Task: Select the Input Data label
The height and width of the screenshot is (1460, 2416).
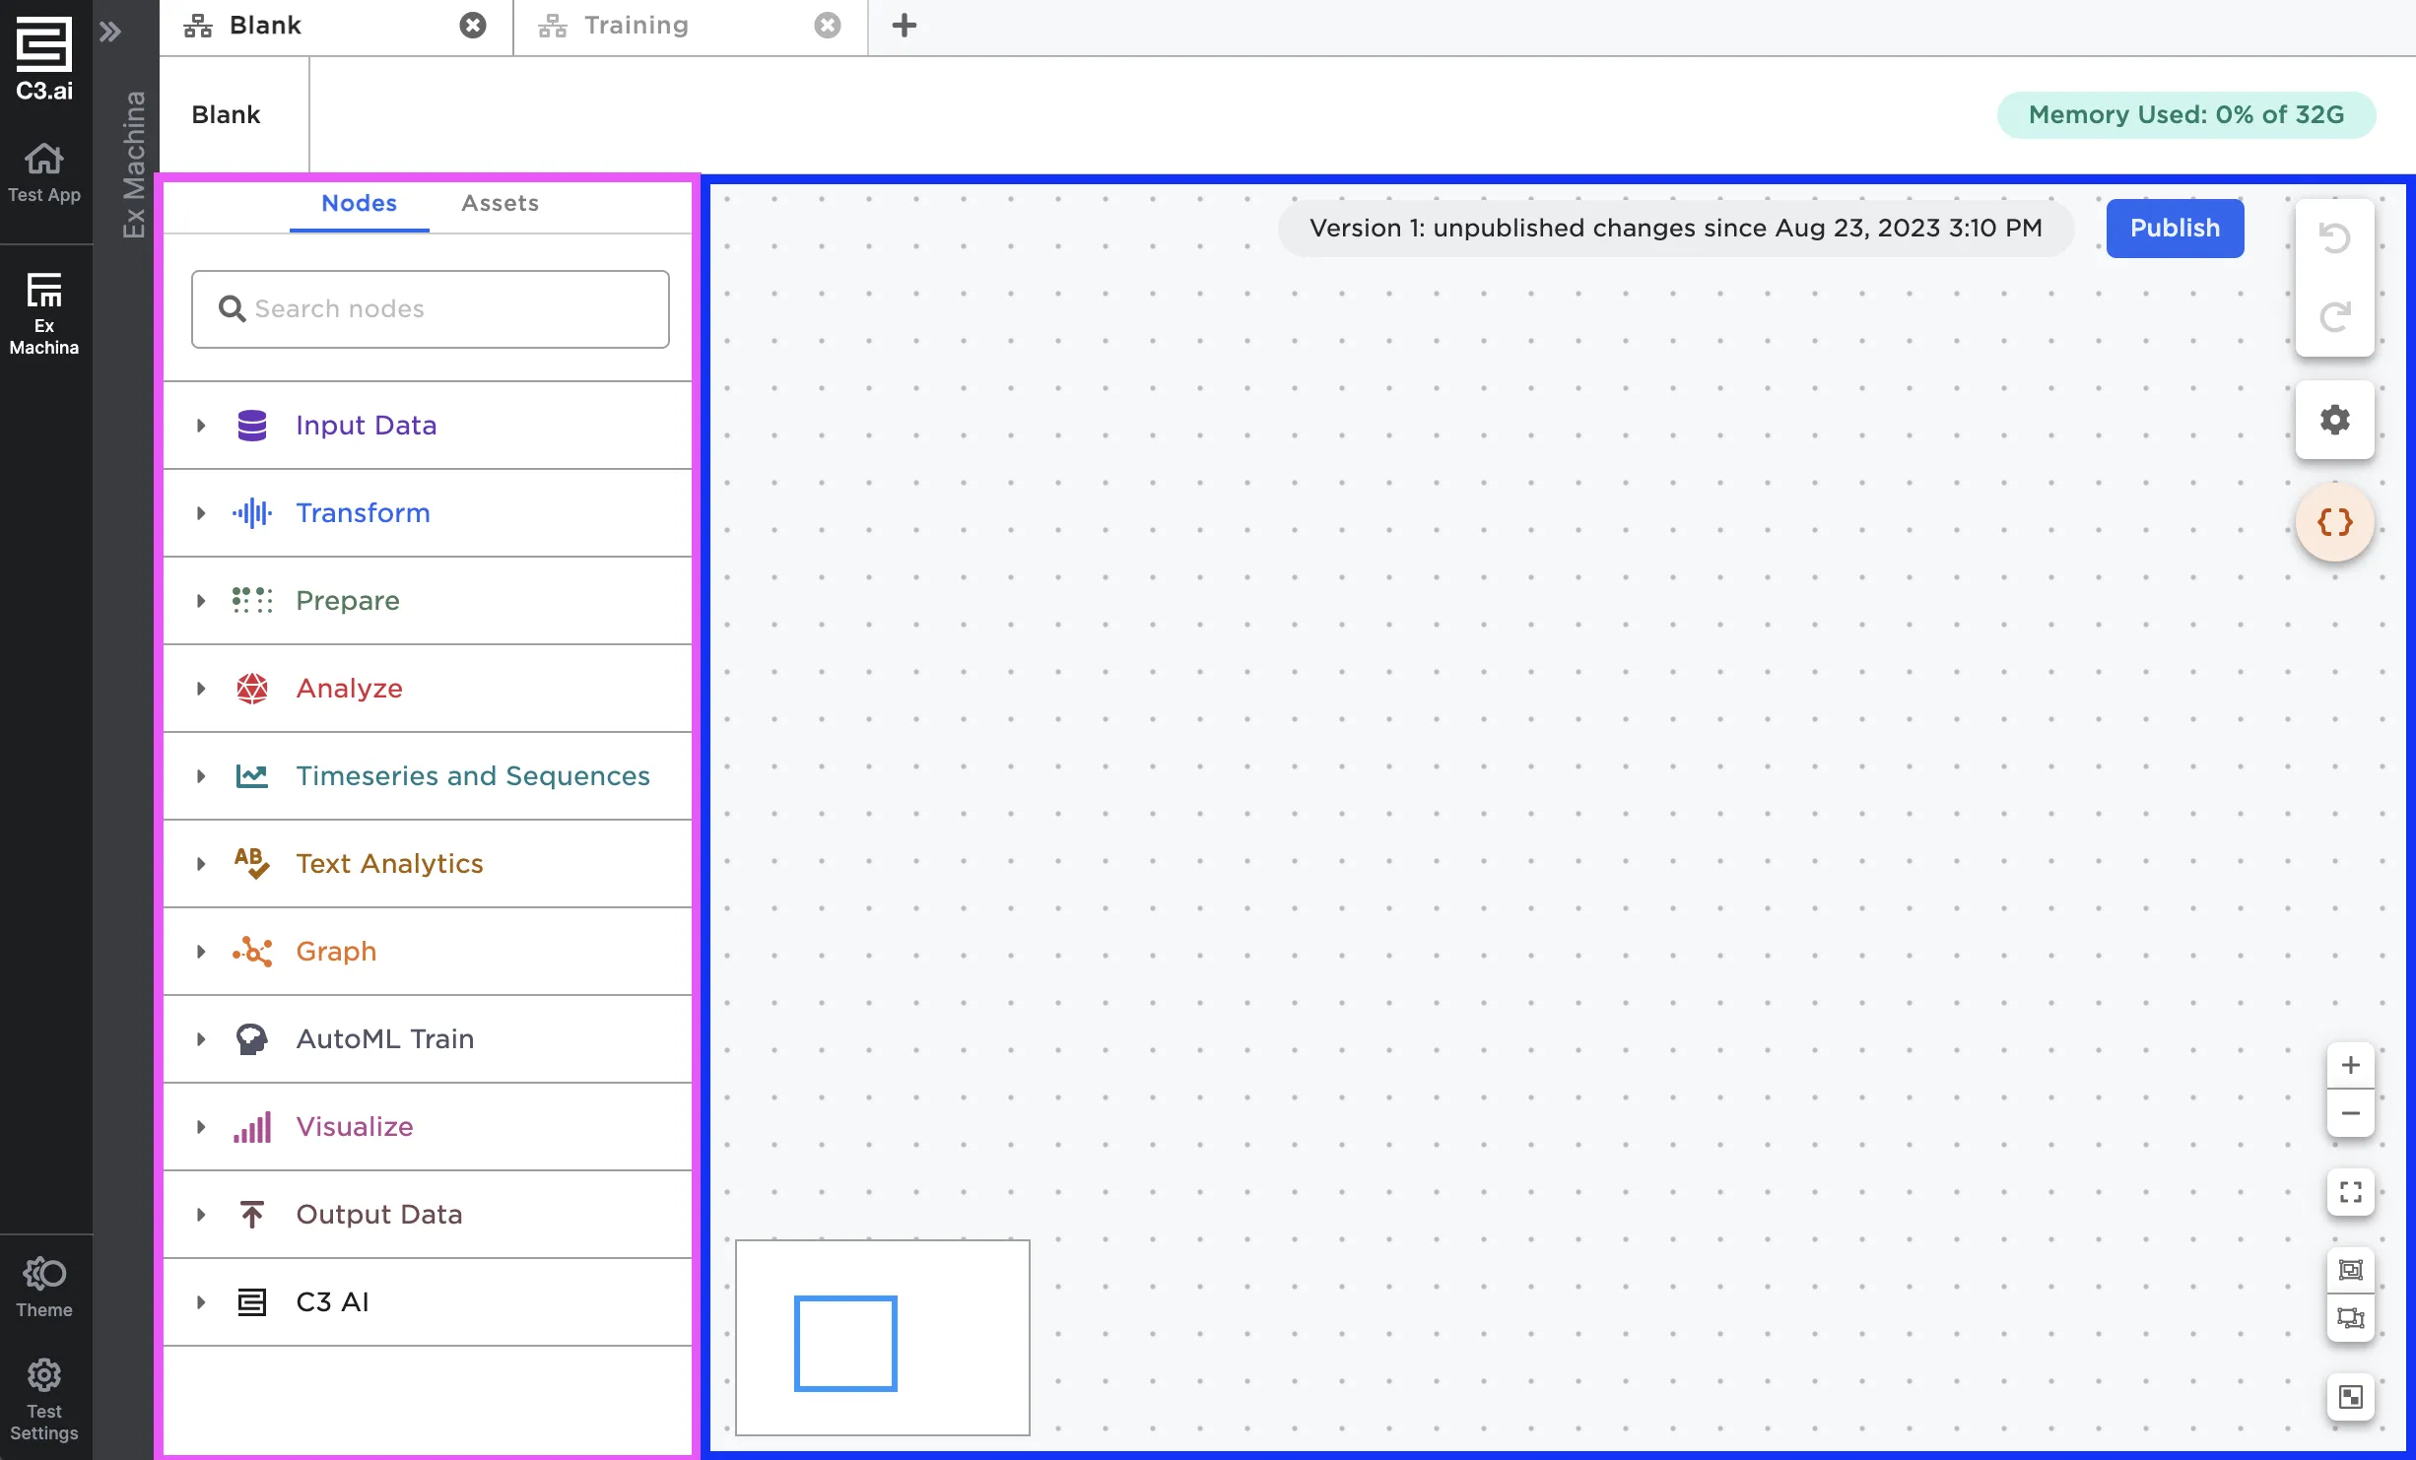Action: 367,426
